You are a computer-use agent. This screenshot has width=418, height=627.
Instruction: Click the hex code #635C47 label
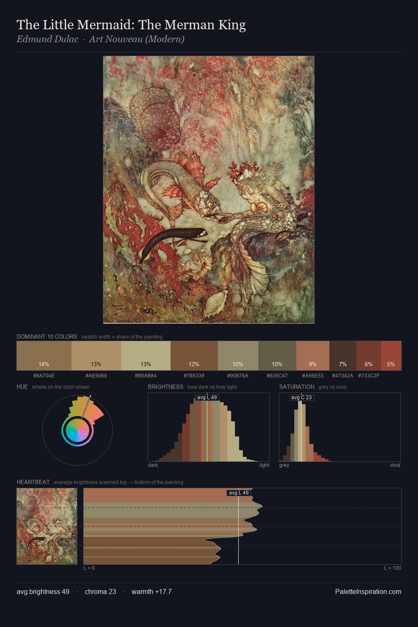coord(277,376)
